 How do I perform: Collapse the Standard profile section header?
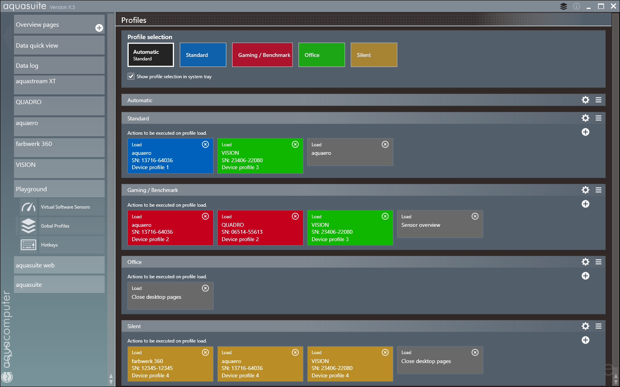363,118
